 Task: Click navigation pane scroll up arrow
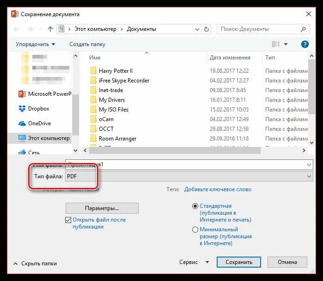point(76,56)
